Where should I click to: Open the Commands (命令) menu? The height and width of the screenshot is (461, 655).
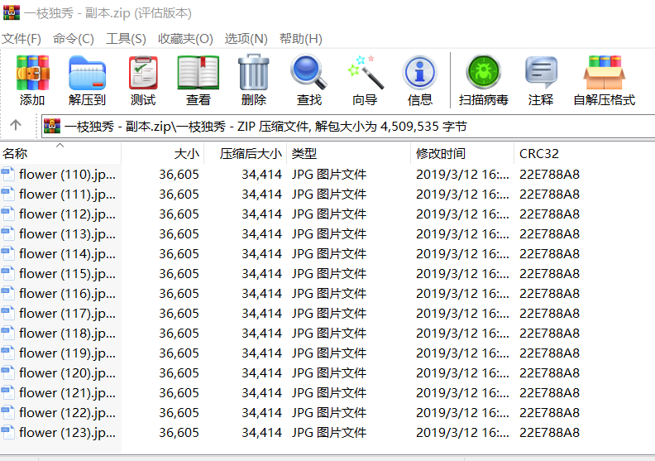(74, 39)
